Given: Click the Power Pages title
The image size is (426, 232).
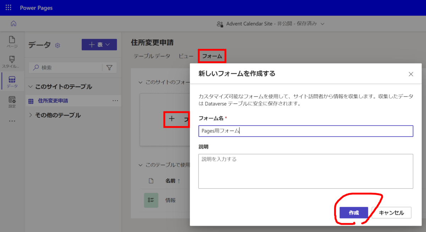Looking at the screenshot, I should point(36,8).
